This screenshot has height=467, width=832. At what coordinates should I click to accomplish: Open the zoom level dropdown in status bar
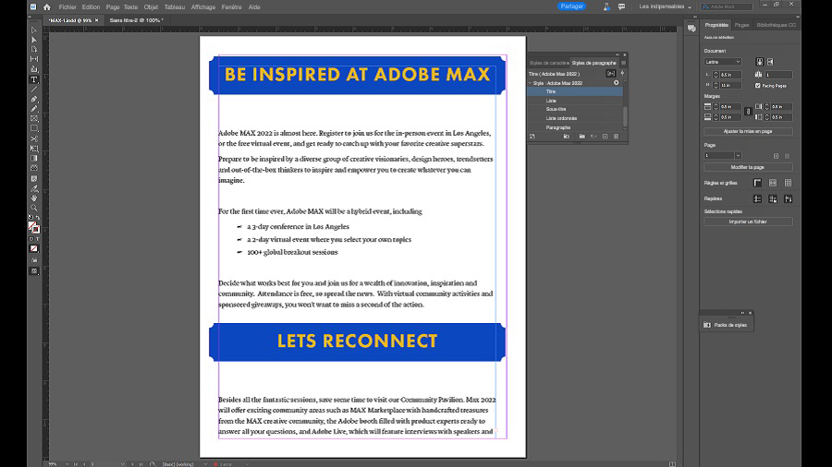tap(67, 464)
